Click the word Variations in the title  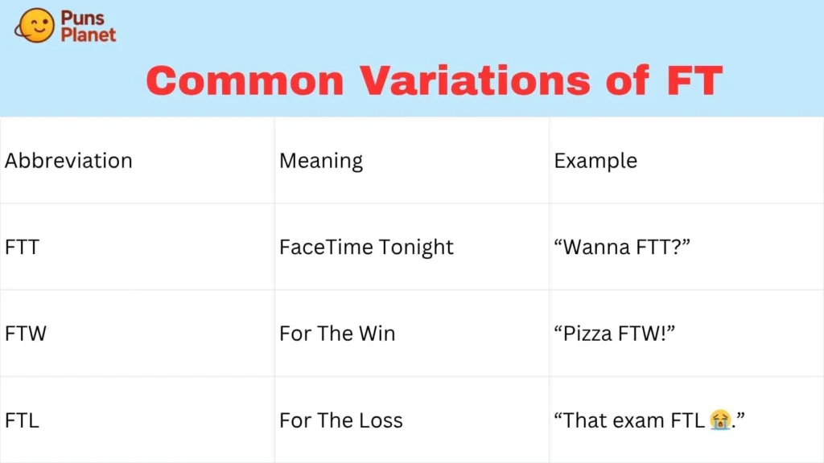click(x=474, y=81)
